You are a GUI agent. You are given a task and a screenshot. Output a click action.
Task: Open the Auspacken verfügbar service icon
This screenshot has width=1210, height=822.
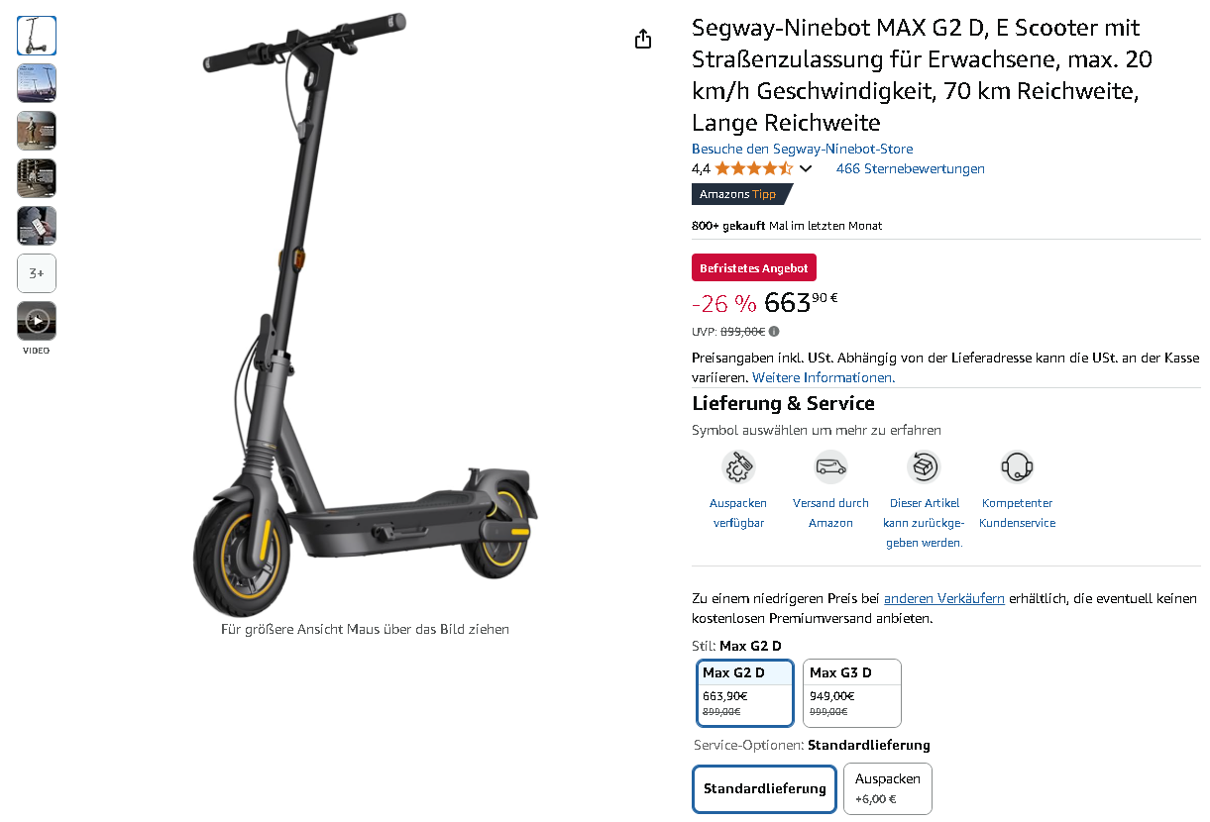[x=738, y=465]
